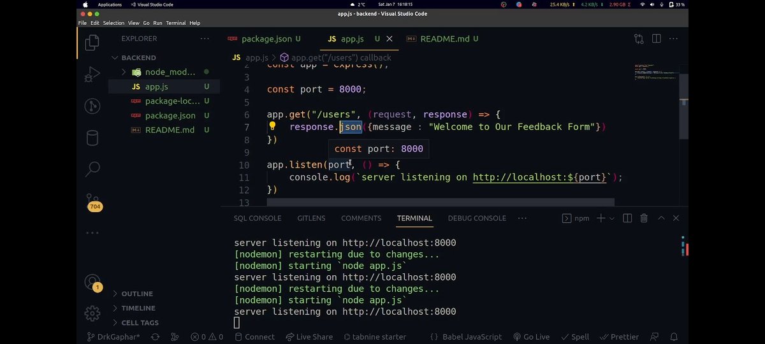The image size is (765, 344).
Task: Expand the OUTLINE section
Action: (x=137, y=294)
